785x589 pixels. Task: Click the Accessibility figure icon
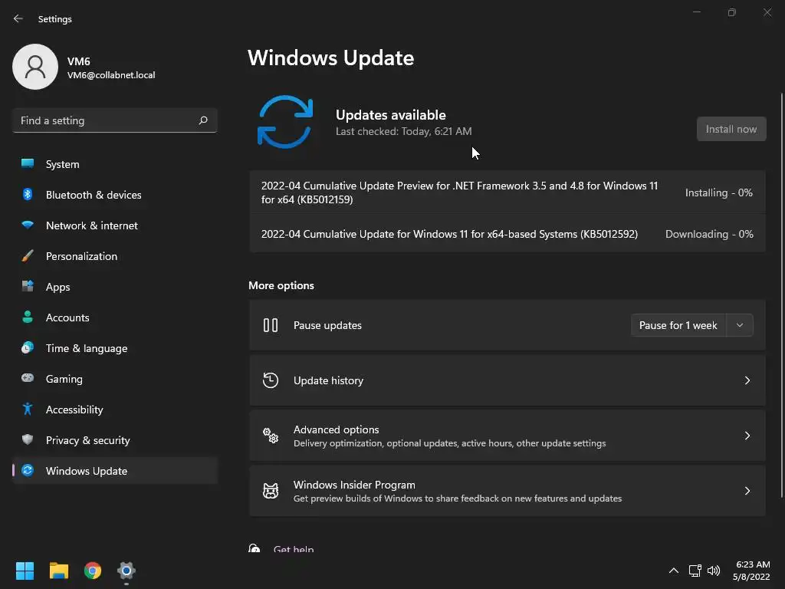[28, 410]
